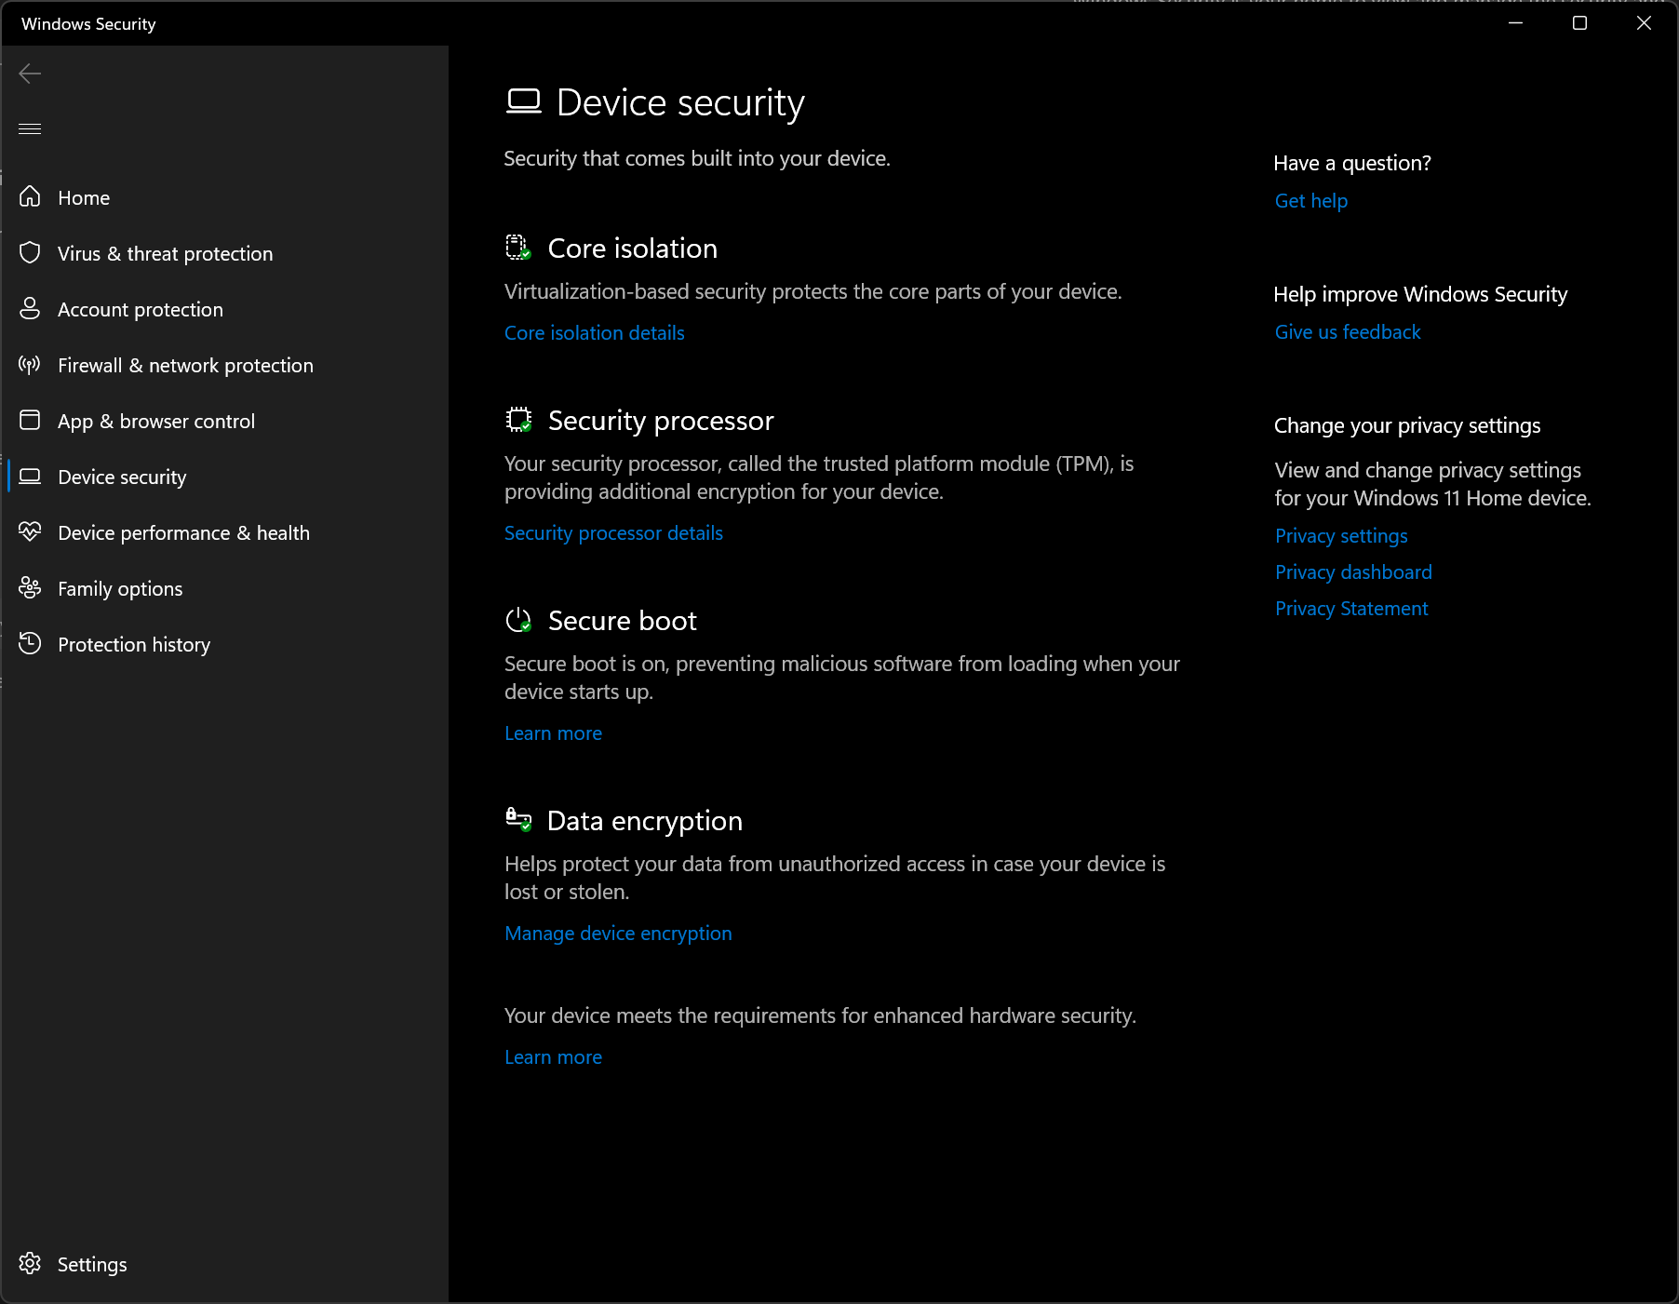Screen dimensions: 1679x1304
Task: Open Privacy settings link
Action: [1341, 535]
